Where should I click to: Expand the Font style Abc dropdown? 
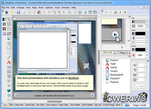(147, 55)
